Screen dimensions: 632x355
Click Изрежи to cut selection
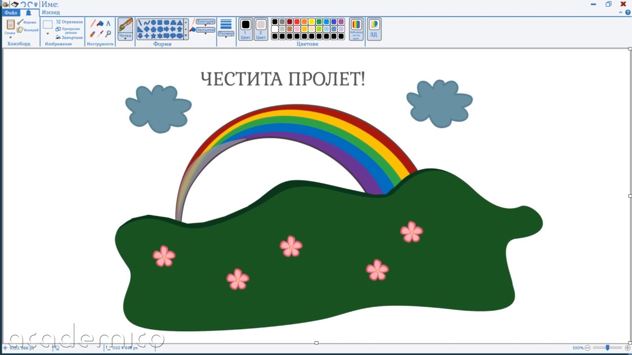pyautogui.click(x=27, y=22)
